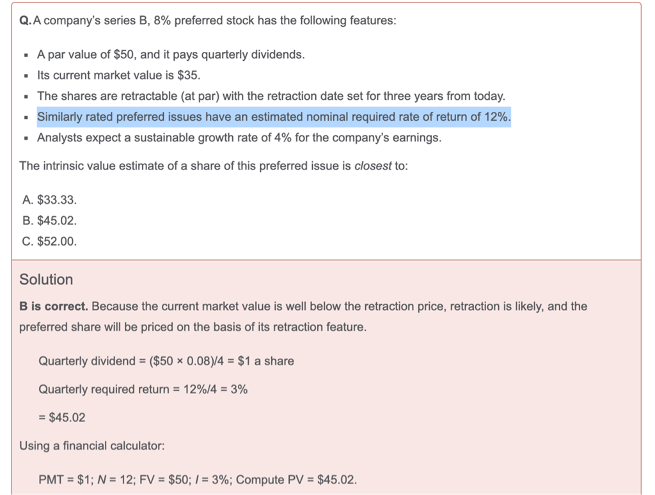Click the retractable shares bullet line

[271, 97]
